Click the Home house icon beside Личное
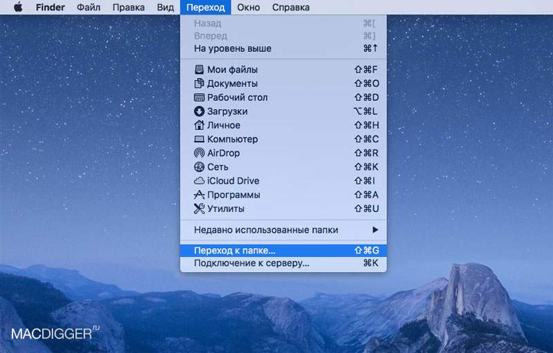This screenshot has height=353, width=553. click(199, 125)
